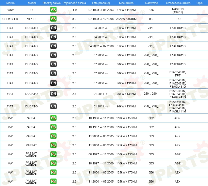Image resolution: width=208 pixels, height=186 pixels.
Task: Click the Model column header
Action: [32, 3]
